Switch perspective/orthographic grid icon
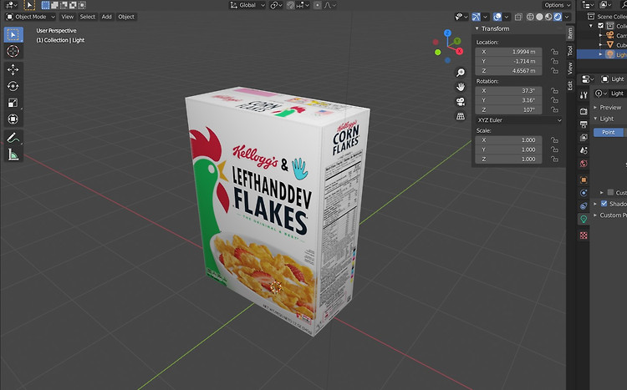 pyautogui.click(x=461, y=116)
